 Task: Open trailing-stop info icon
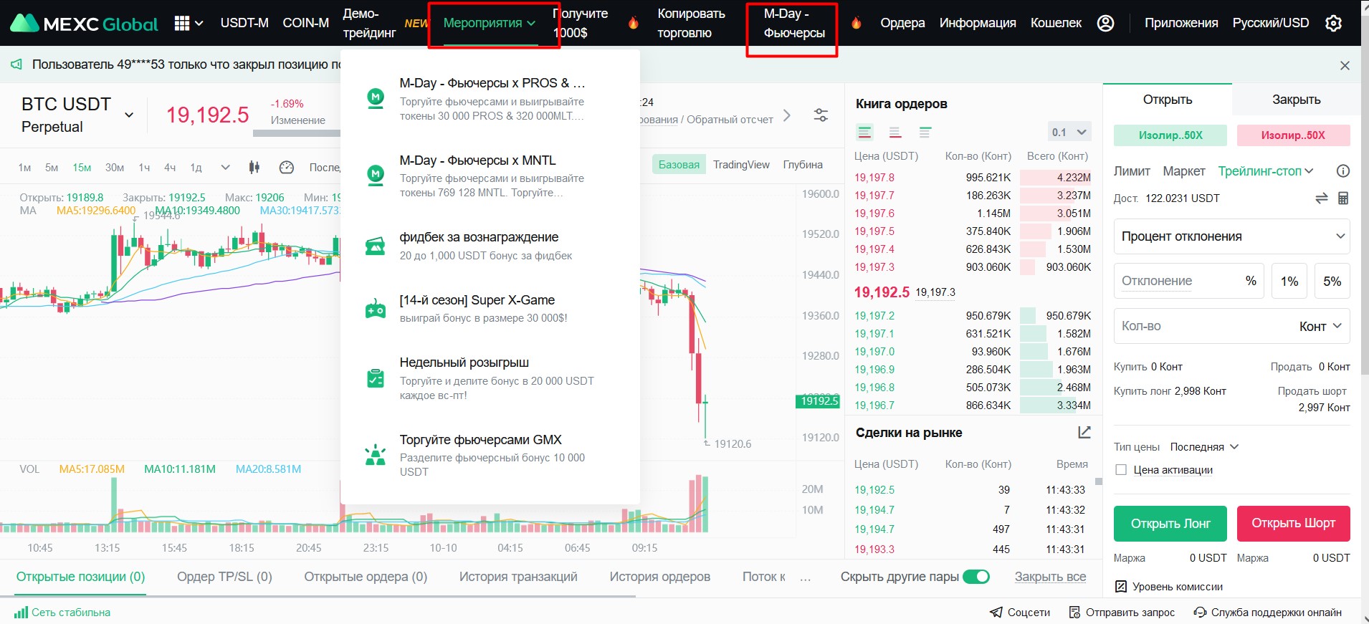click(x=1343, y=171)
